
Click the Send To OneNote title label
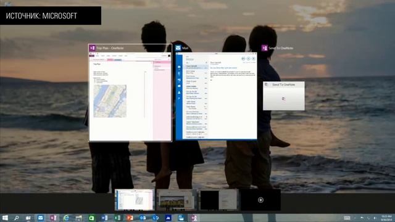coord(281,48)
